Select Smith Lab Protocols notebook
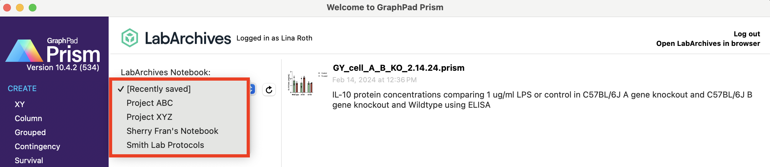770x167 pixels. 165,145
